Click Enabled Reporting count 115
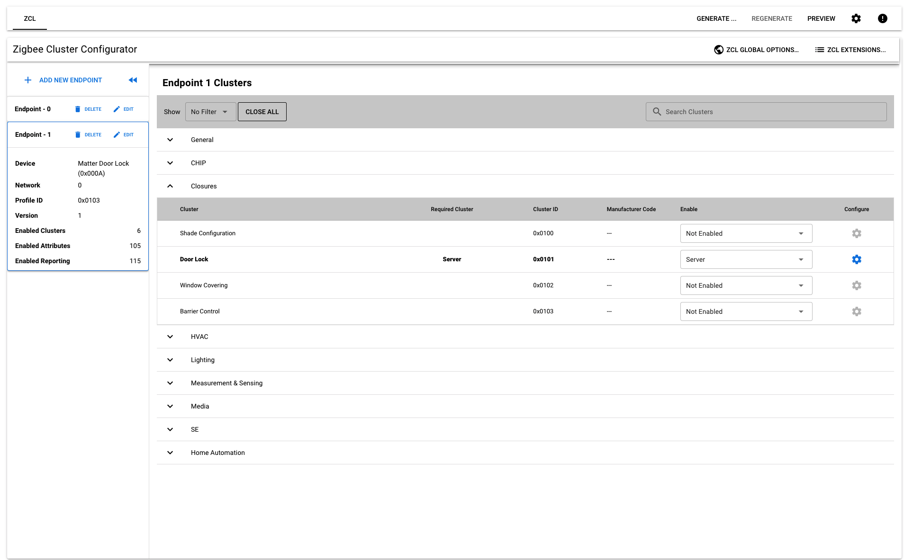The height and width of the screenshot is (560, 904). coord(135,261)
